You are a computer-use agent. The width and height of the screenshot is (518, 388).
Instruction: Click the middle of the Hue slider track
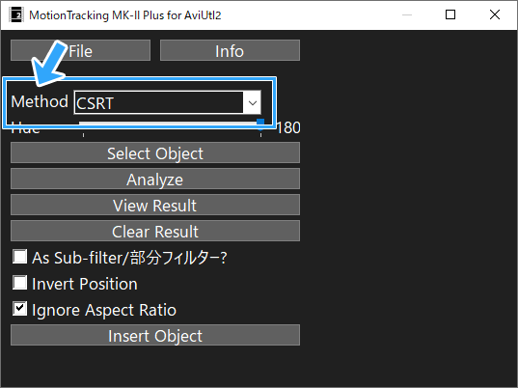(172, 124)
